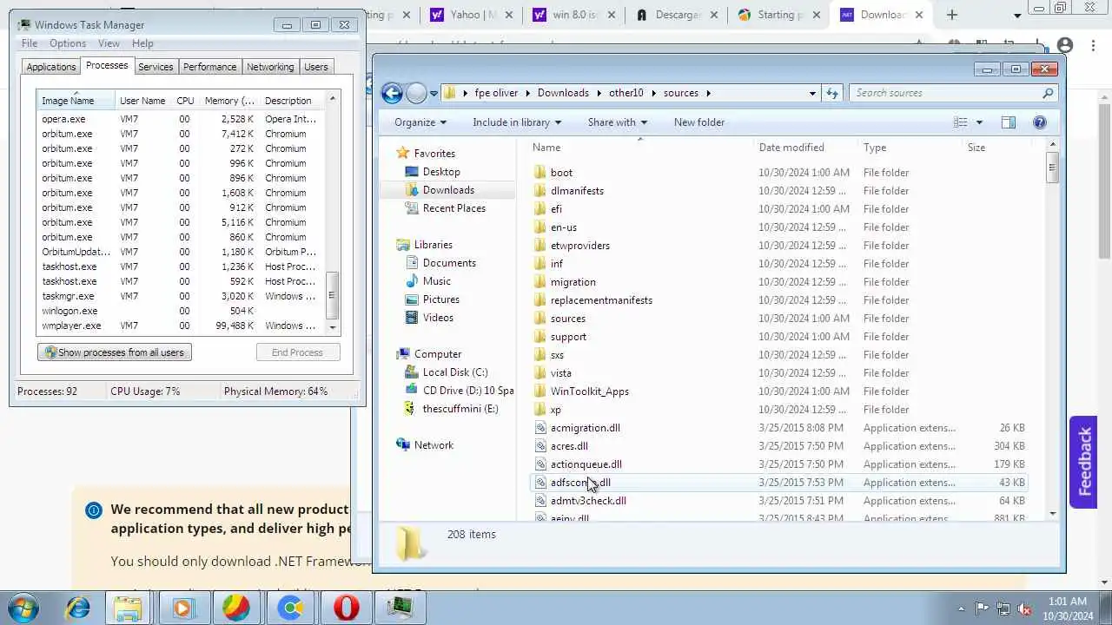
Task: Click the End Process button
Action: pyautogui.click(x=297, y=352)
